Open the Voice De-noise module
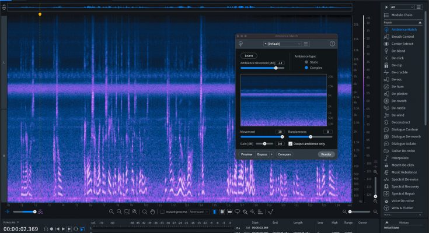Viewport: 429px width, 233px height. click(x=403, y=200)
